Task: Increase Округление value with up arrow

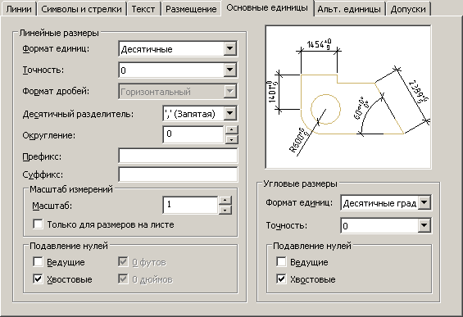Action: pyautogui.click(x=231, y=129)
